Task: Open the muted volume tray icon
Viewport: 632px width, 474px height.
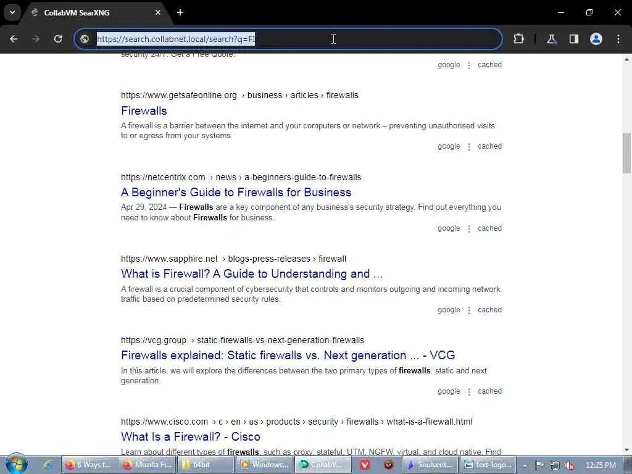Action: tap(569, 465)
